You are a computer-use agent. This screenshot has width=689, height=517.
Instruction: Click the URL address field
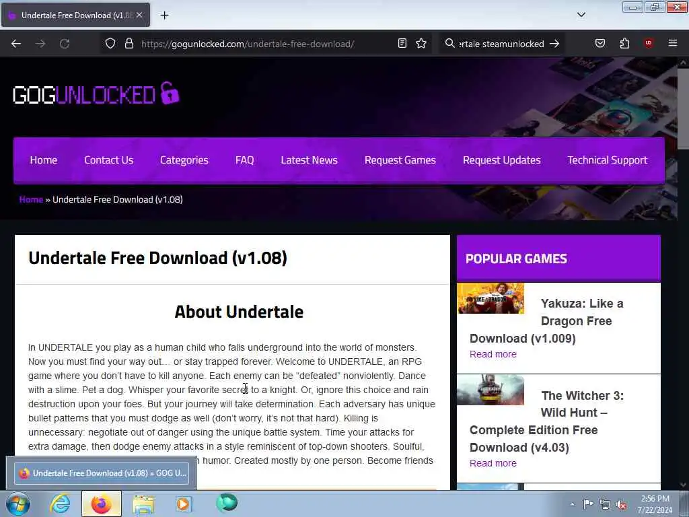point(264,44)
